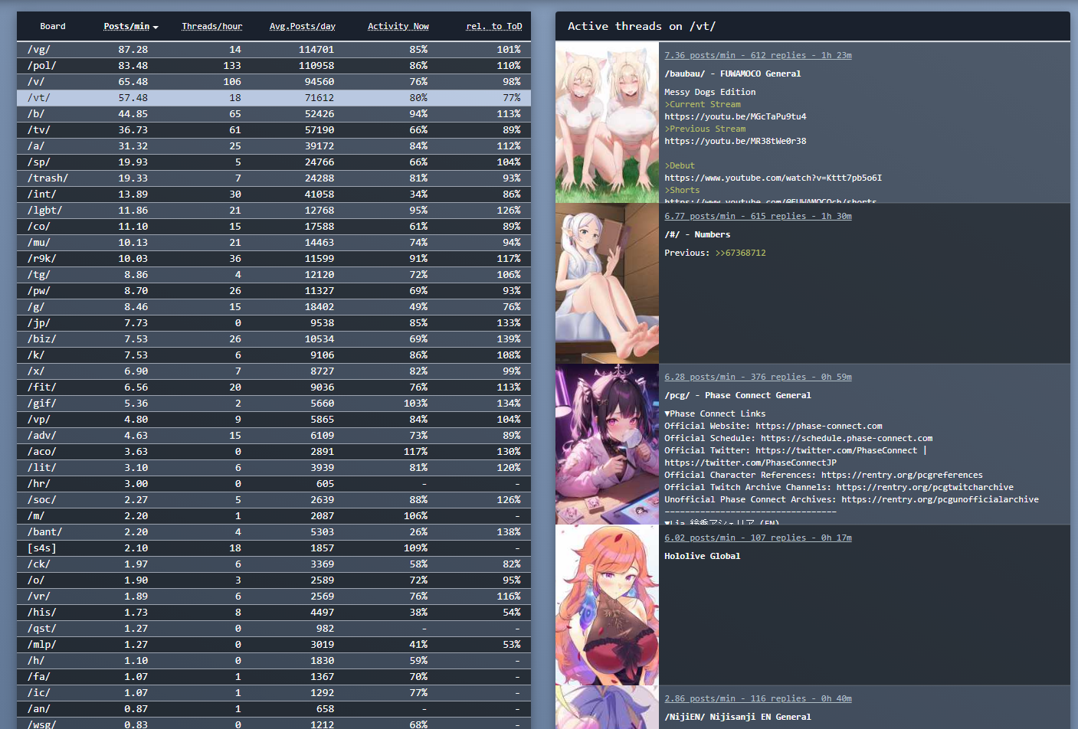
Task: Open the twitter.com/PhaseConnectJP link
Action: [x=750, y=463]
